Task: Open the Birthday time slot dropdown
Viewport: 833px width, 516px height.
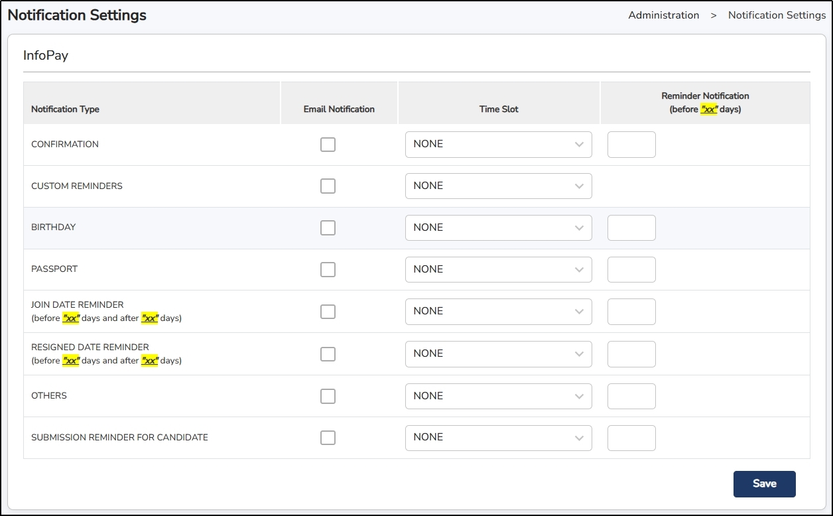Action: (498, 228)
